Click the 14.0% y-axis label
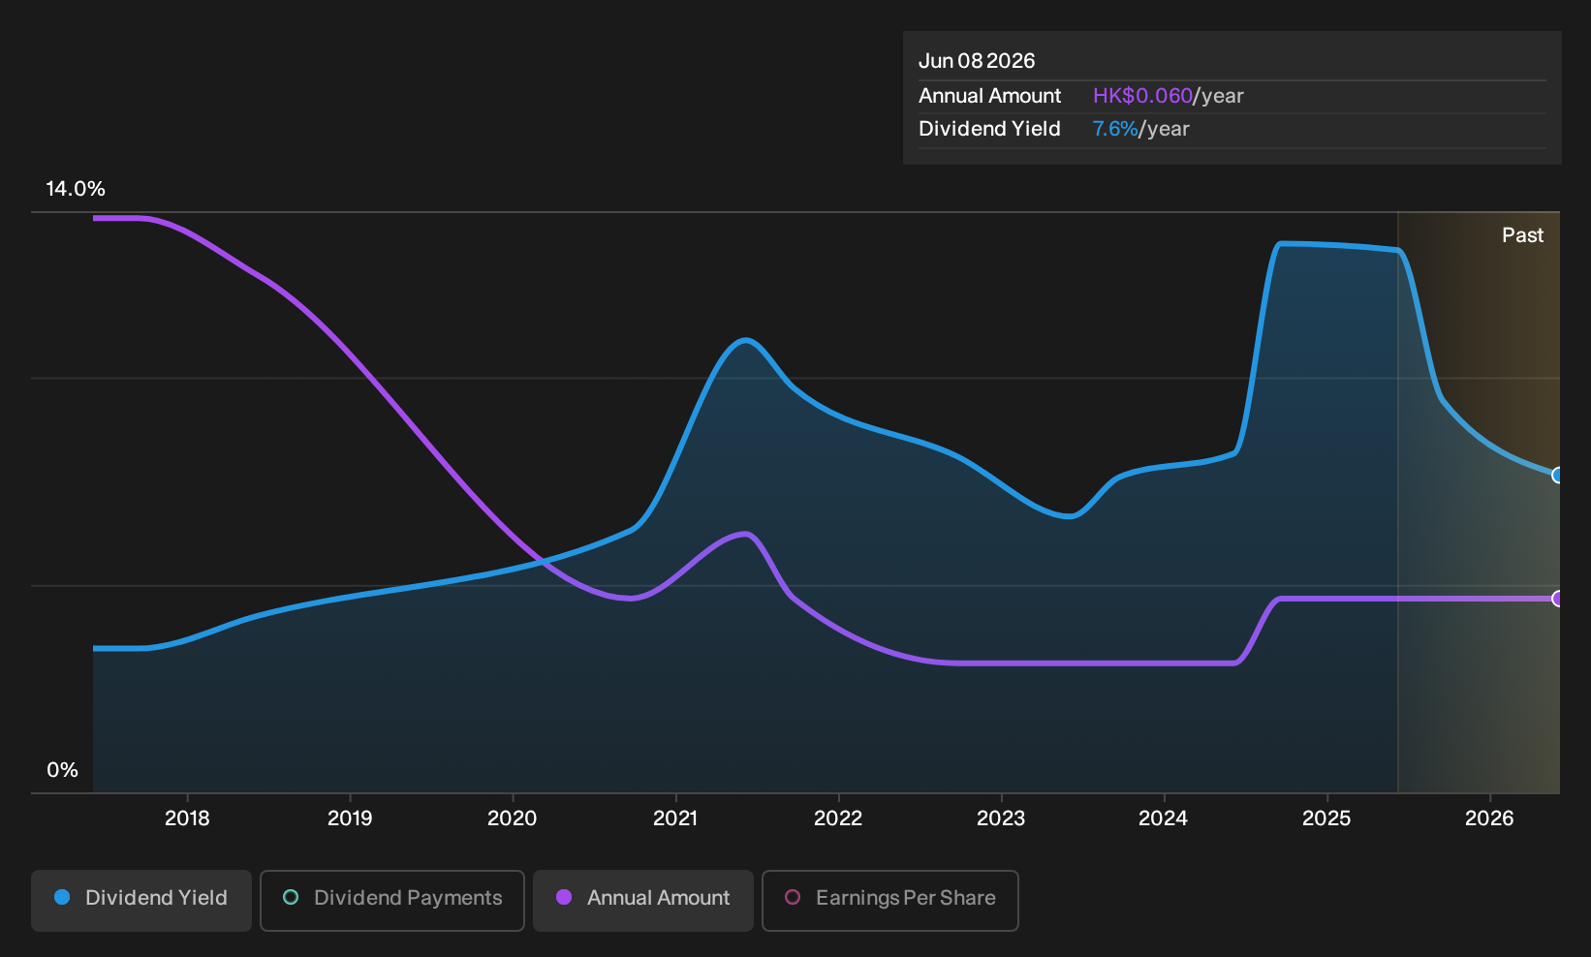This screenshot has width=1591, height=957. 76,189
